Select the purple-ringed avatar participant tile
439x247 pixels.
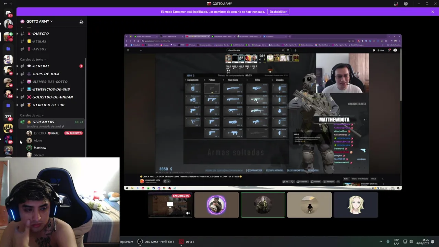click(216, 205)
